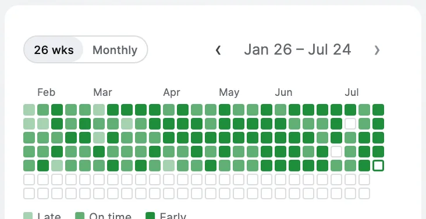Switch to the Monthly view option

click(115, 50)
